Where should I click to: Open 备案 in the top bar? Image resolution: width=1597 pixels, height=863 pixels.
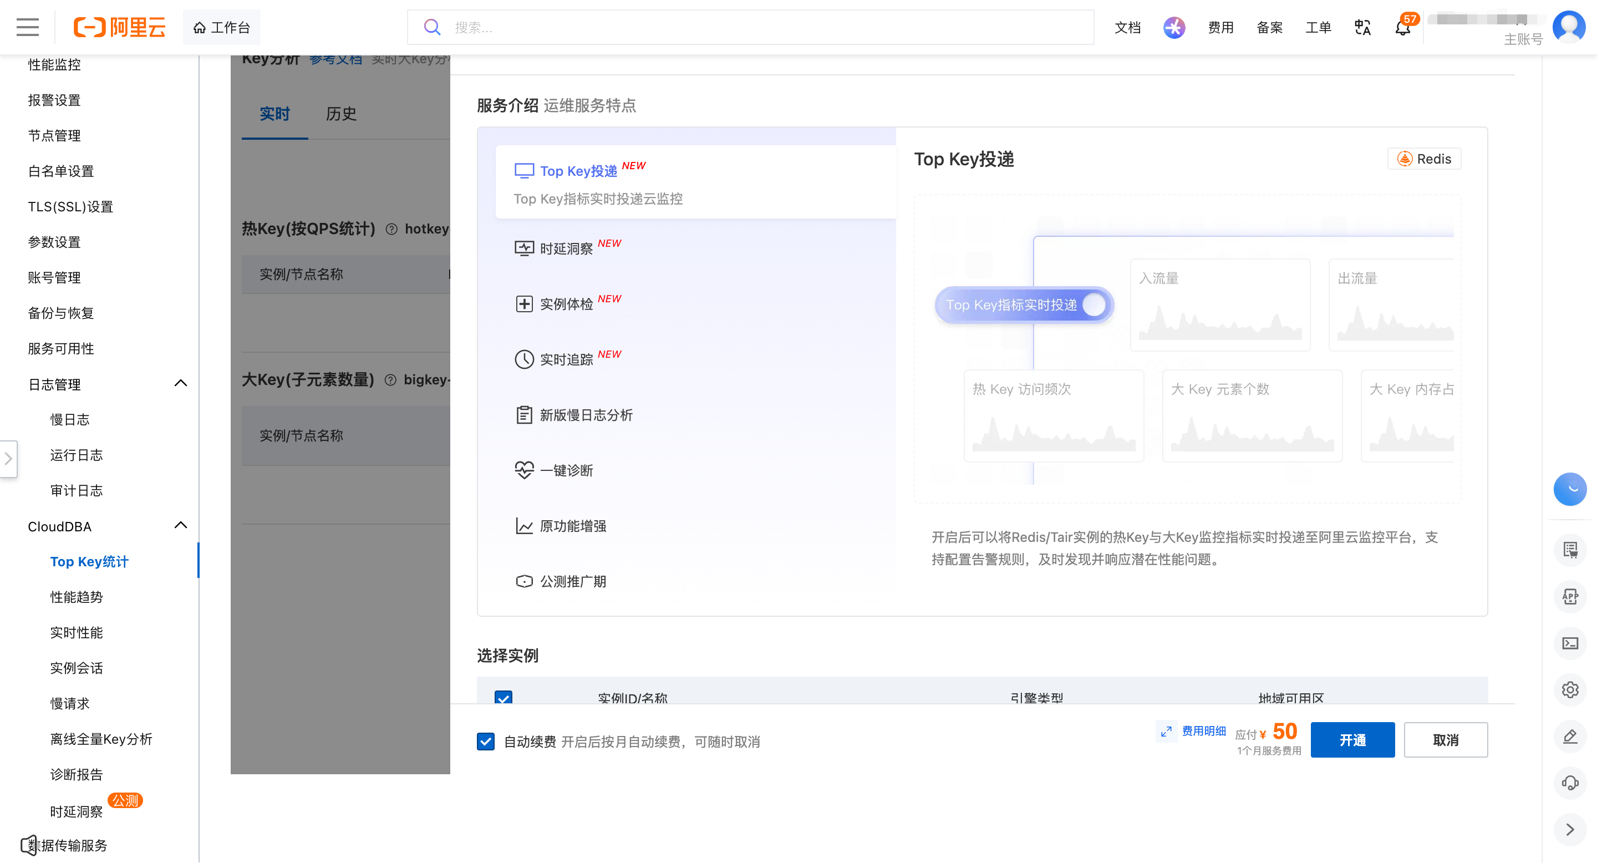click(x=1269, y=27)
